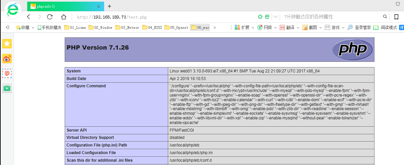
Task: Open 登录管家 login manager
Action: coord(359,27)
